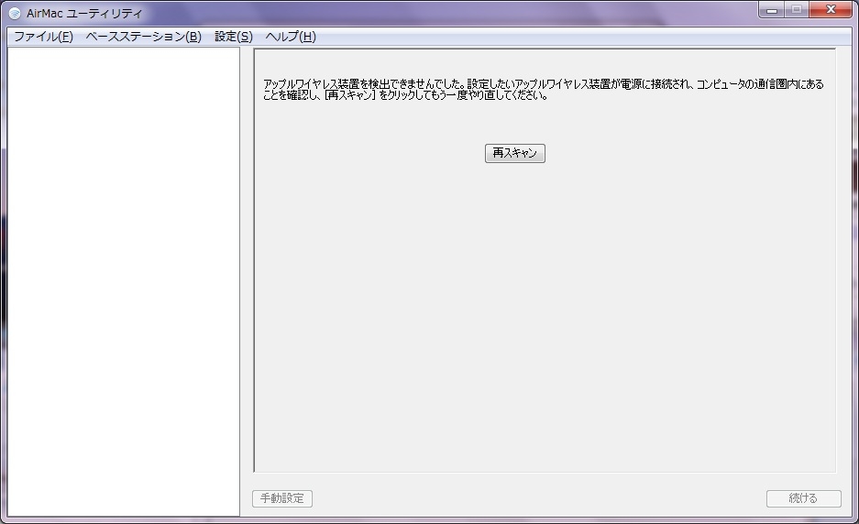Open the 設定(S) menu
859x524 pixels.
coord(234,37)
